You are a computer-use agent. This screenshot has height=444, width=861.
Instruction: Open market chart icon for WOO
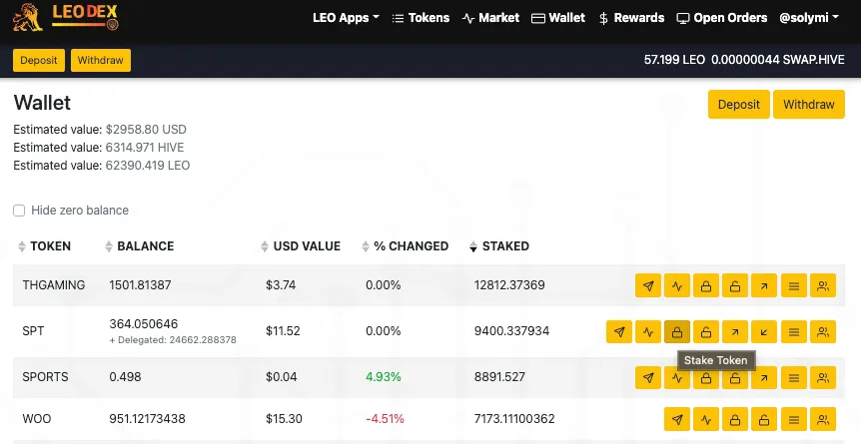[x=706, y=419]
